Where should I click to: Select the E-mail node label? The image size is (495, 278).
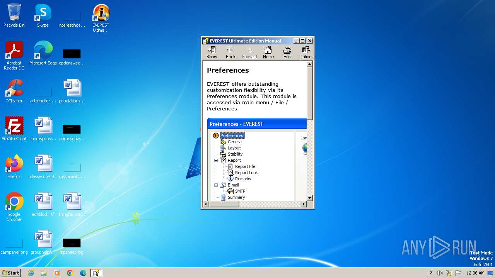click(x=233, y=185)
